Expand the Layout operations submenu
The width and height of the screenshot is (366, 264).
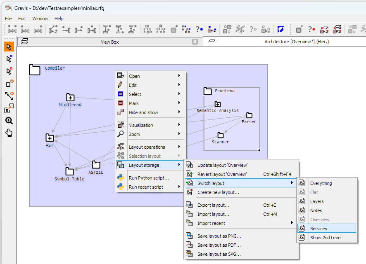pos(151,147)
